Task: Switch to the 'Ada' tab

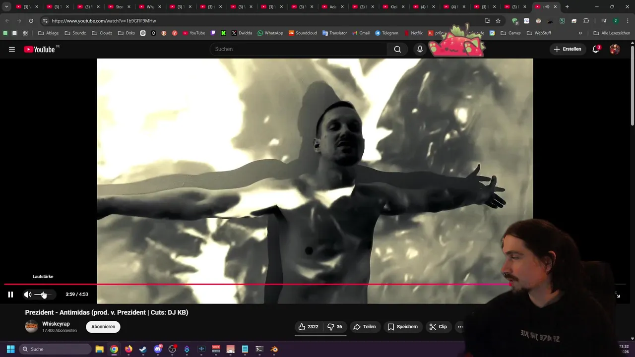Action: tap(332, 7)
